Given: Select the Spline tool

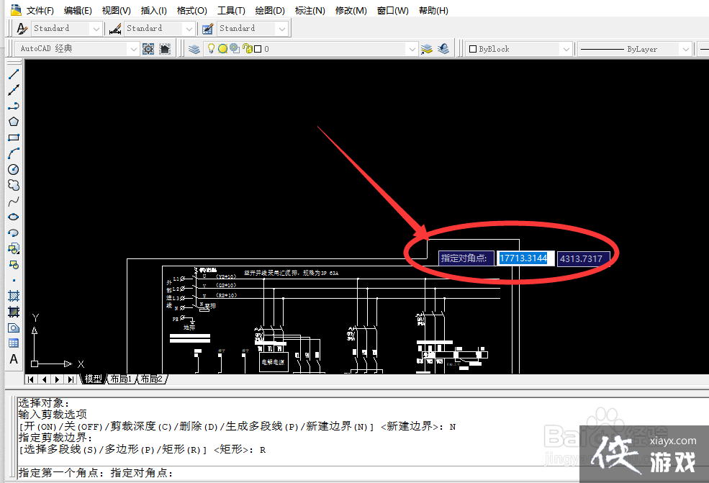Looking at the screenshot, I should pos(13,200).
